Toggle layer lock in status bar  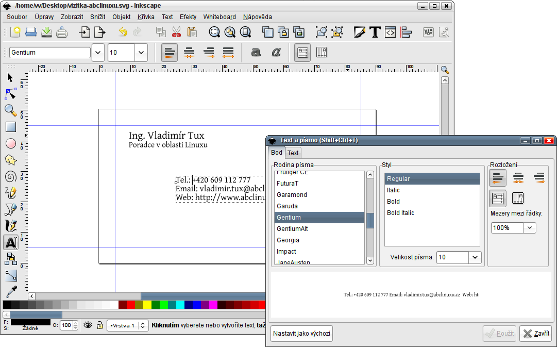[x=100, y=325]
